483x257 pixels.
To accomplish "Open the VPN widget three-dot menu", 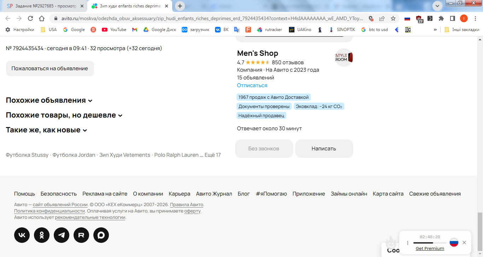I will (408, 243).
